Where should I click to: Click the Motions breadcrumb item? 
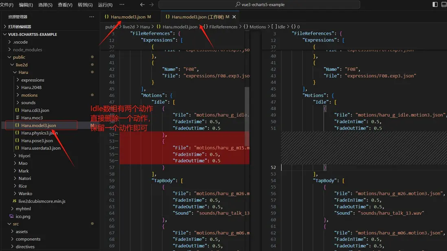[x=257, y=27]
